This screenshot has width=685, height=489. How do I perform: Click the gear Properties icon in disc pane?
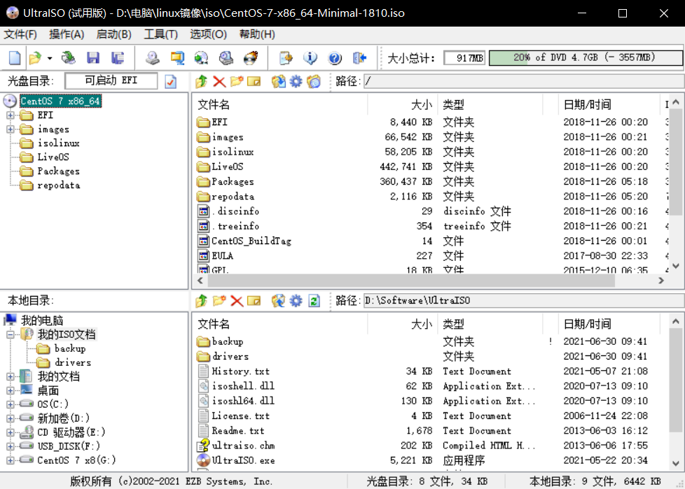(296, 81)
